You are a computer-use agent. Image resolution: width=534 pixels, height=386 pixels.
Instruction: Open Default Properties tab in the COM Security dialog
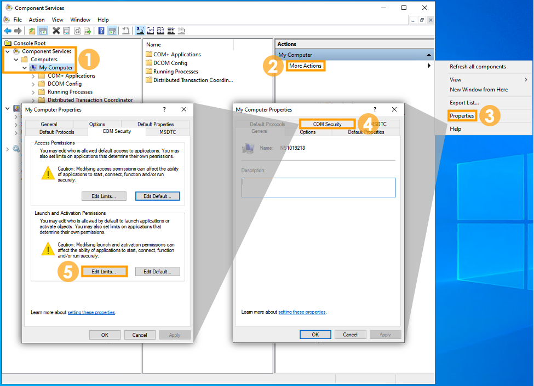tap(156, 124)
